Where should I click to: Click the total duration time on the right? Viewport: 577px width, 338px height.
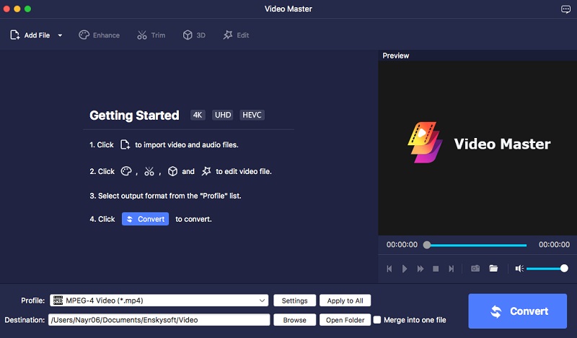point(554,245)
